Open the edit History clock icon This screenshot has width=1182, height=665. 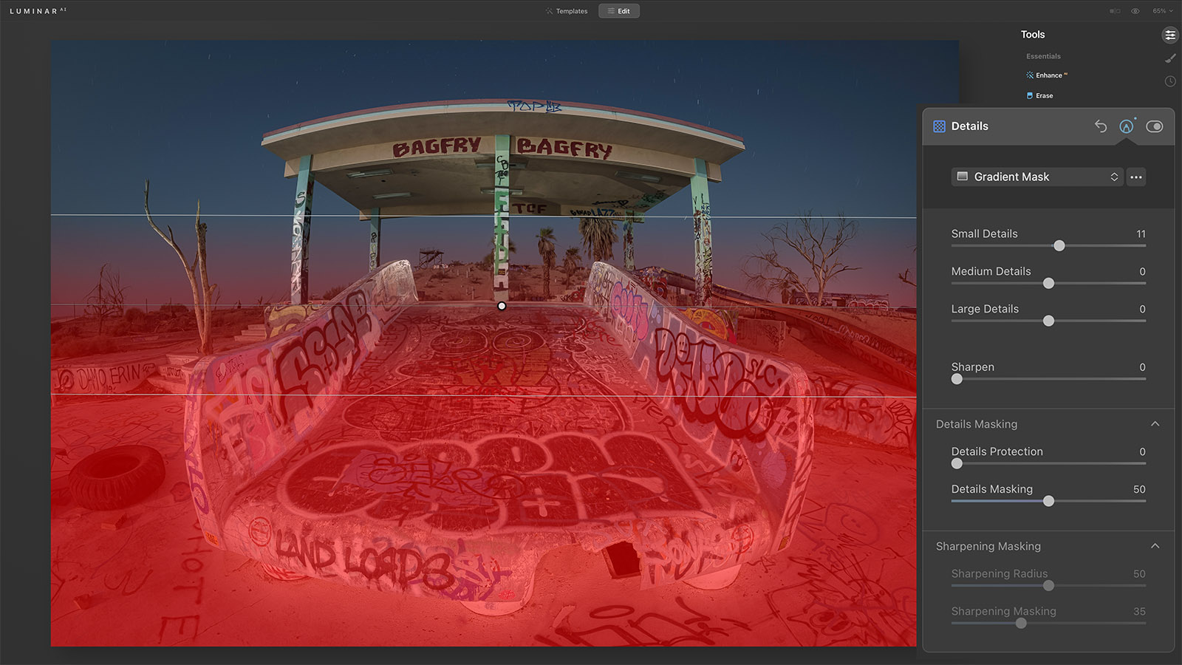(x=1169, y=81)
